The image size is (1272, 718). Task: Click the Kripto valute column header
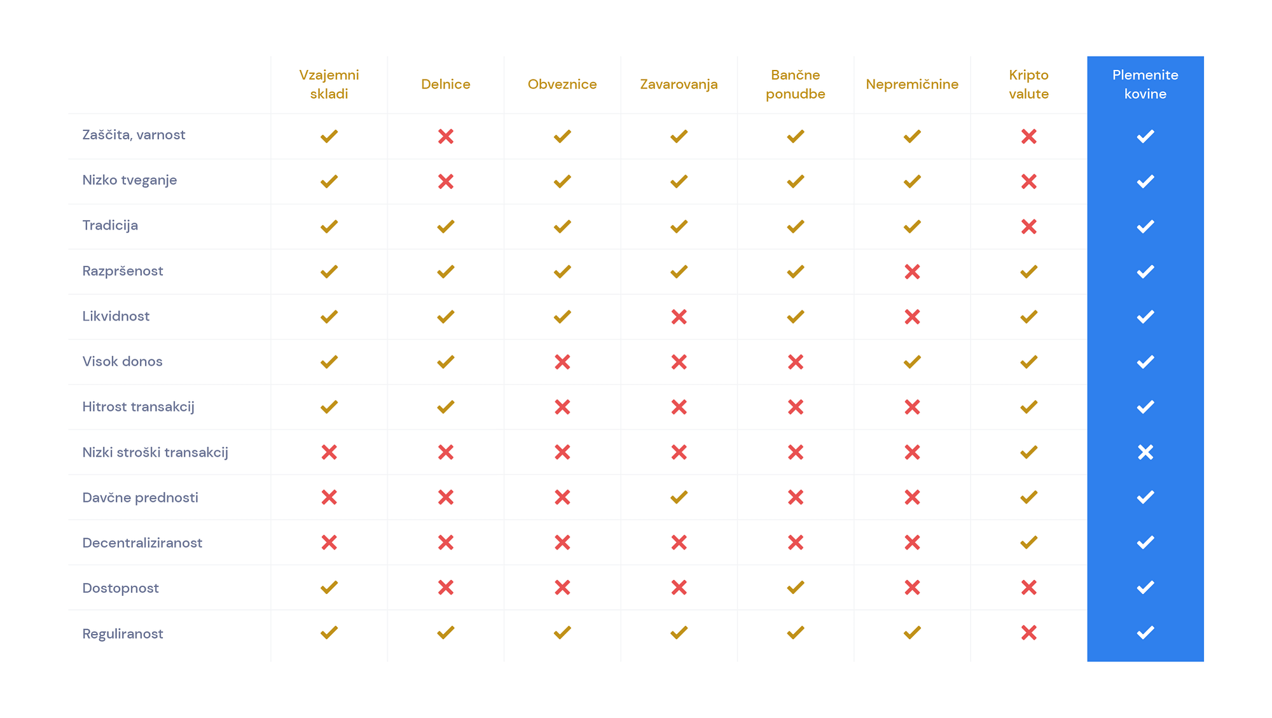[x=1028, y=85]
